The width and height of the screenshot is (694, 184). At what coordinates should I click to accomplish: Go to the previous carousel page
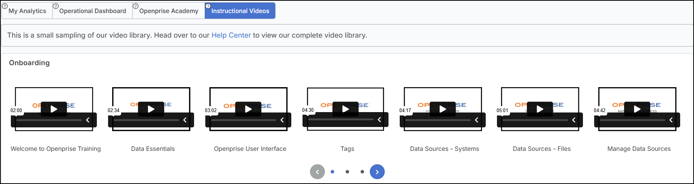click(x=317, y=172)
